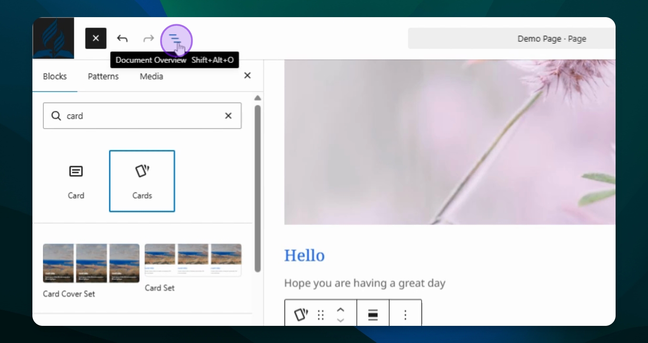Screen dimensions: 648x343
Task: Switch to the Media tab
Action: click(x=152, y=76)
